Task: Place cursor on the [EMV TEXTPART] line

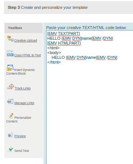Action: click(x=63, y=33)
